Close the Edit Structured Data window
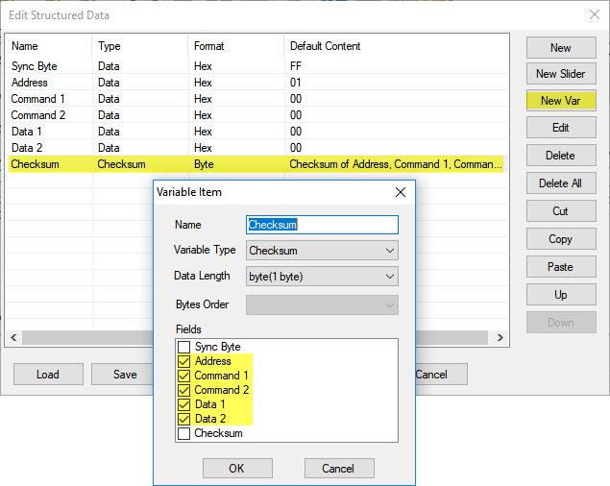 [x=594, y=14]
